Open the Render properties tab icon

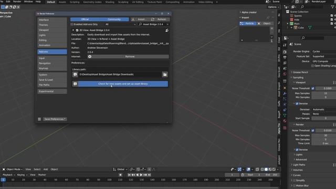285,52
